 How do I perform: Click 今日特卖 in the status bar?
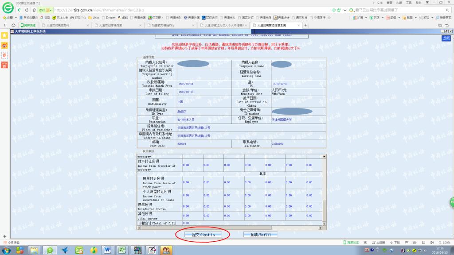pos(12,243)
